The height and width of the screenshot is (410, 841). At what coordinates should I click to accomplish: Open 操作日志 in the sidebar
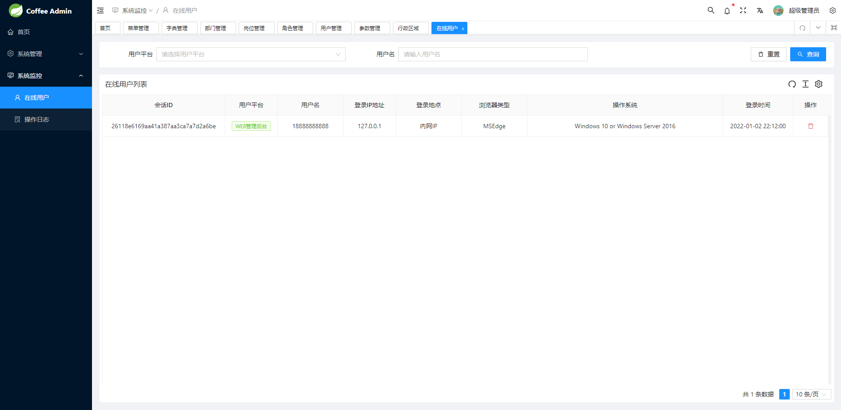coord(37,119)
